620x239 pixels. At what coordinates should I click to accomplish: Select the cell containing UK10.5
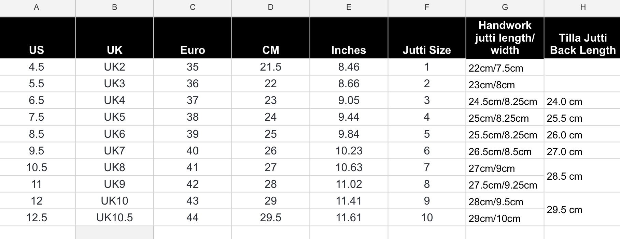coord(115,218)
